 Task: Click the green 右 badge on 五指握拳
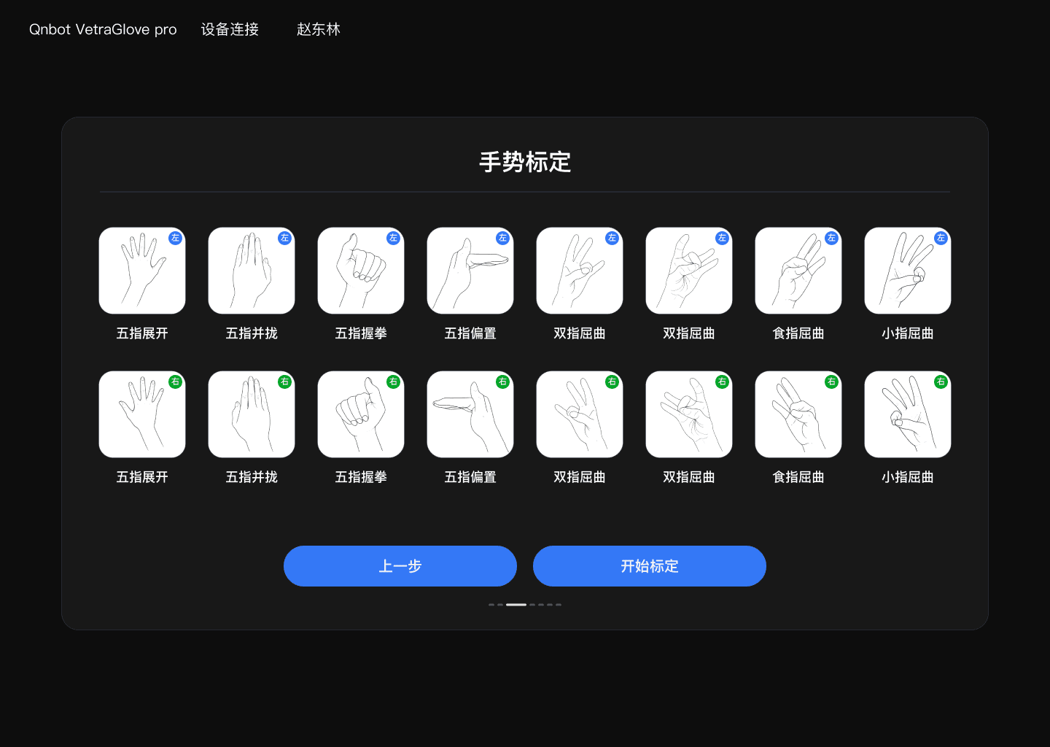[394, 382]
